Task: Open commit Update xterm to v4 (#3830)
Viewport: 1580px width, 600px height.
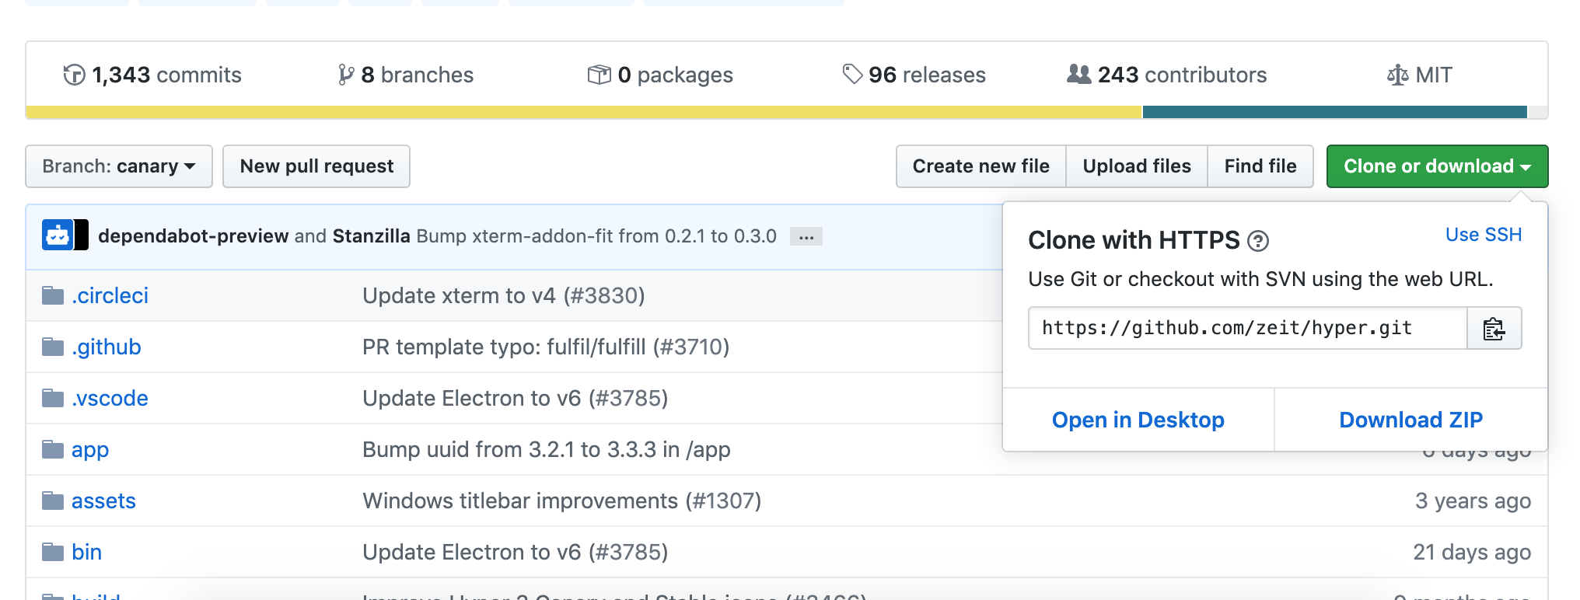Action: [504, 295]
